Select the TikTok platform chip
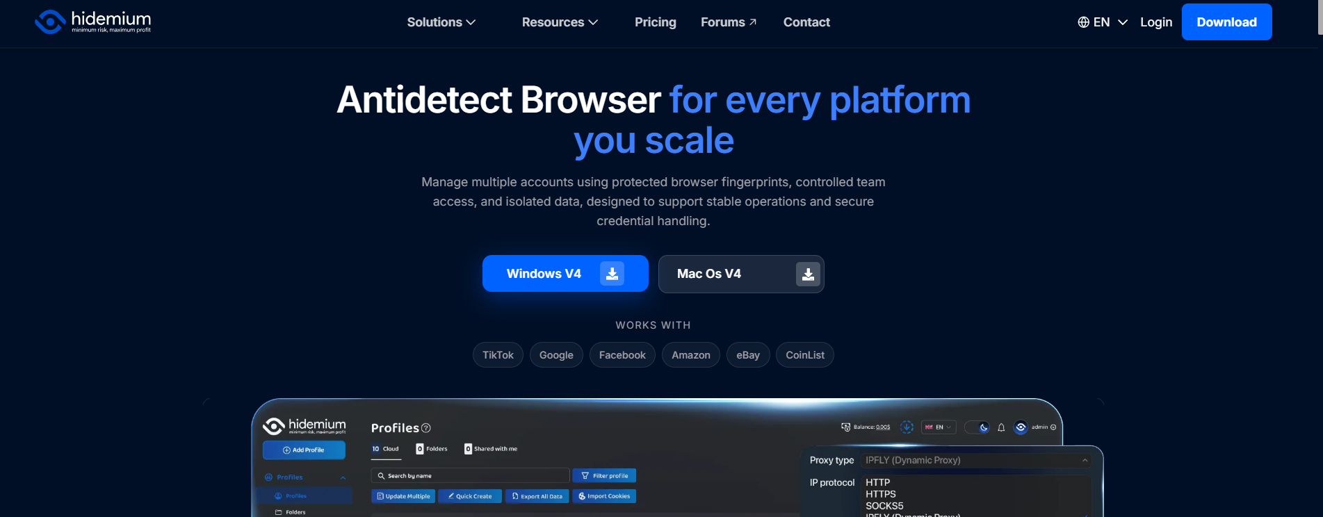Viewport: 1323px width, 517px height. (498, 355)
